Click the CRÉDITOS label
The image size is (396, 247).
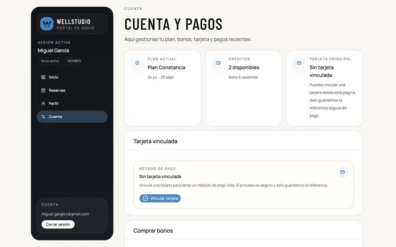pos(239,59)
